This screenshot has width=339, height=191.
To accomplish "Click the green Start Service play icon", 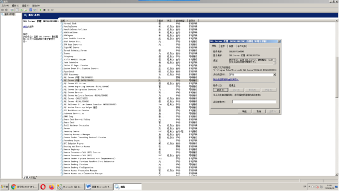I will coord(41,10).
